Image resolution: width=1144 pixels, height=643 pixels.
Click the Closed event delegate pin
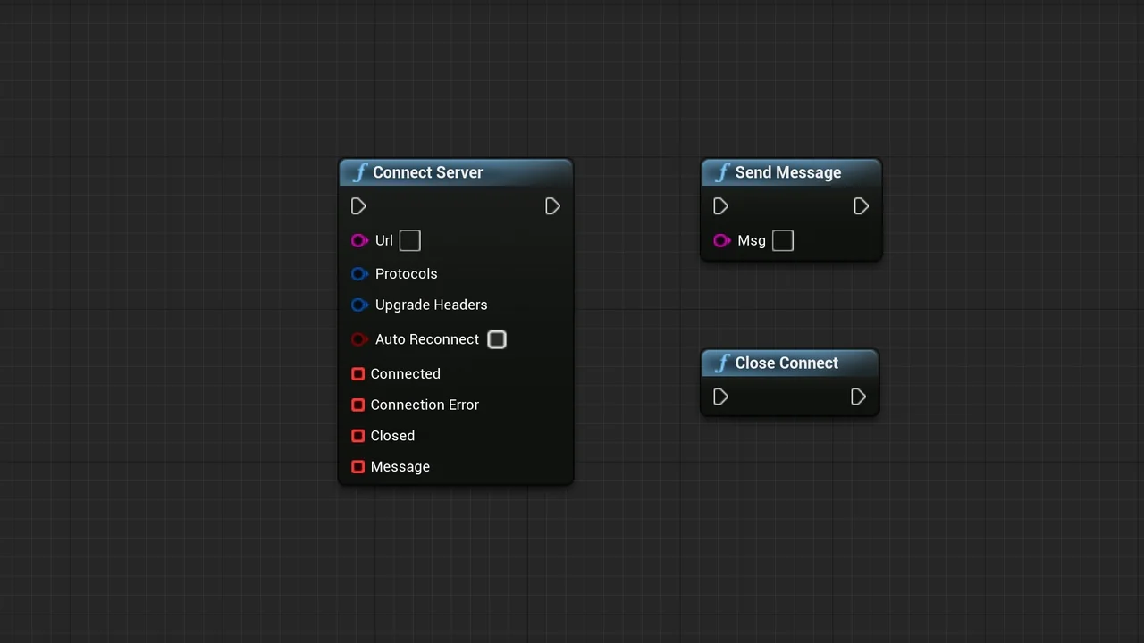(x=357, y=435)
